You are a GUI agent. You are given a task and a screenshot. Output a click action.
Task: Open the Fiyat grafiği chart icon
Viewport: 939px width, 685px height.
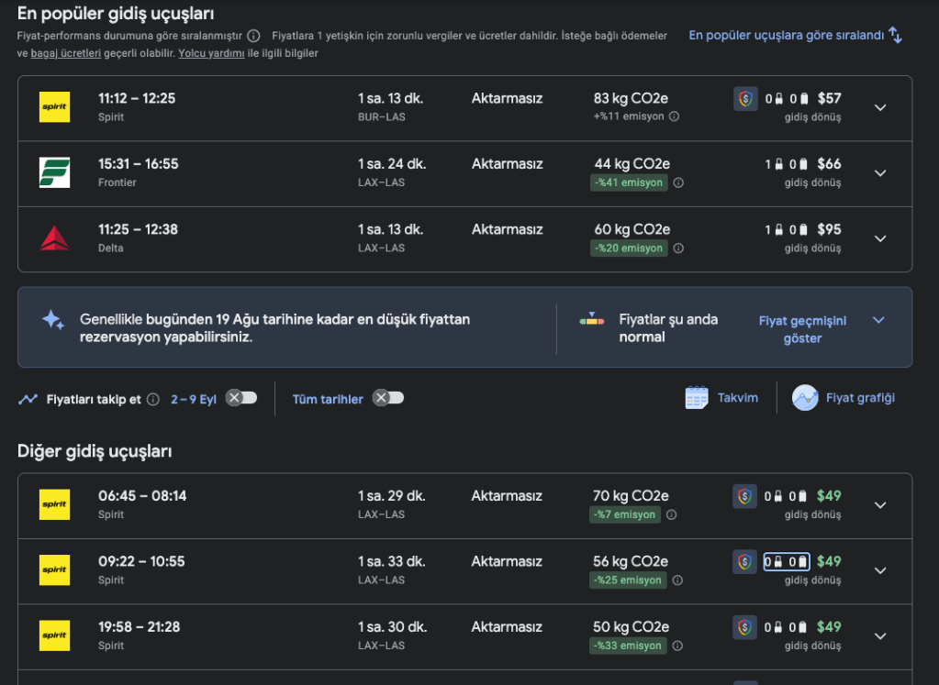coord(805,398)
